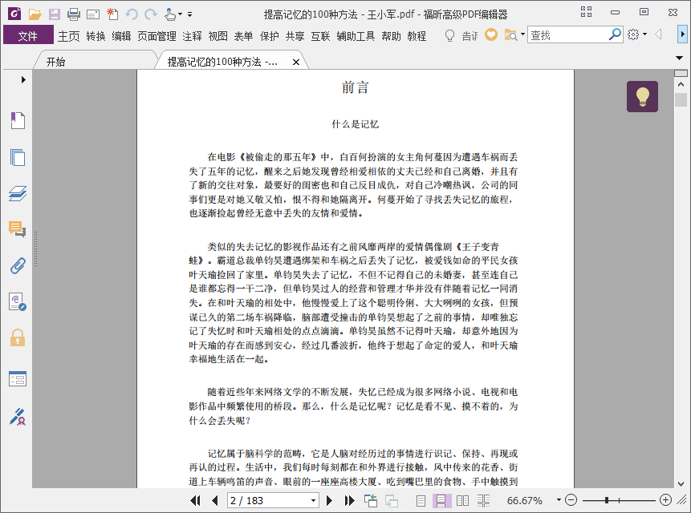Screen dimensions: 691x513
Task: Jump to the first page
Action: [195, 500]
